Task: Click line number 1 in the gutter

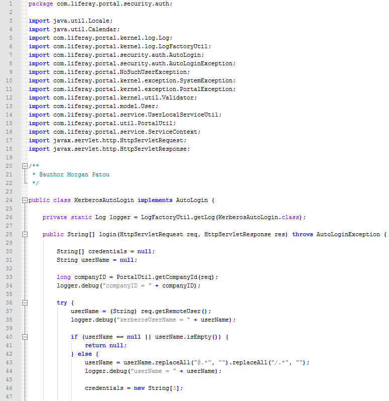Action: coord(11,4)
